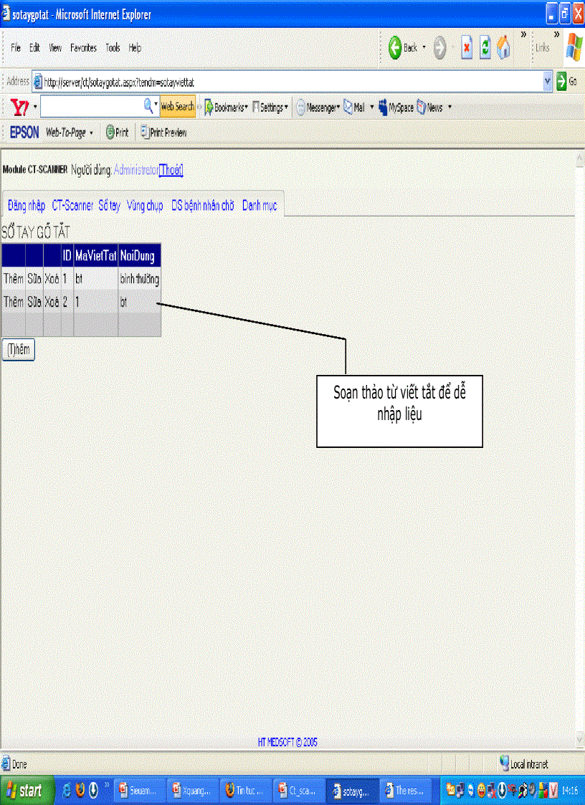
Task: Open Yahoo Mail from the toolbar
Action: [354, 108]
